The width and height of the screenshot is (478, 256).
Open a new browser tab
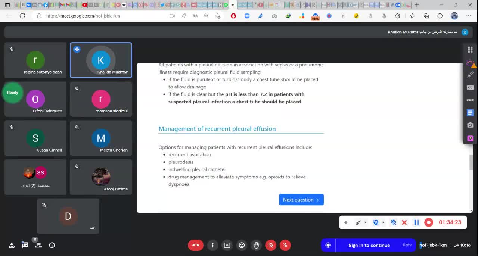(417, 5)
